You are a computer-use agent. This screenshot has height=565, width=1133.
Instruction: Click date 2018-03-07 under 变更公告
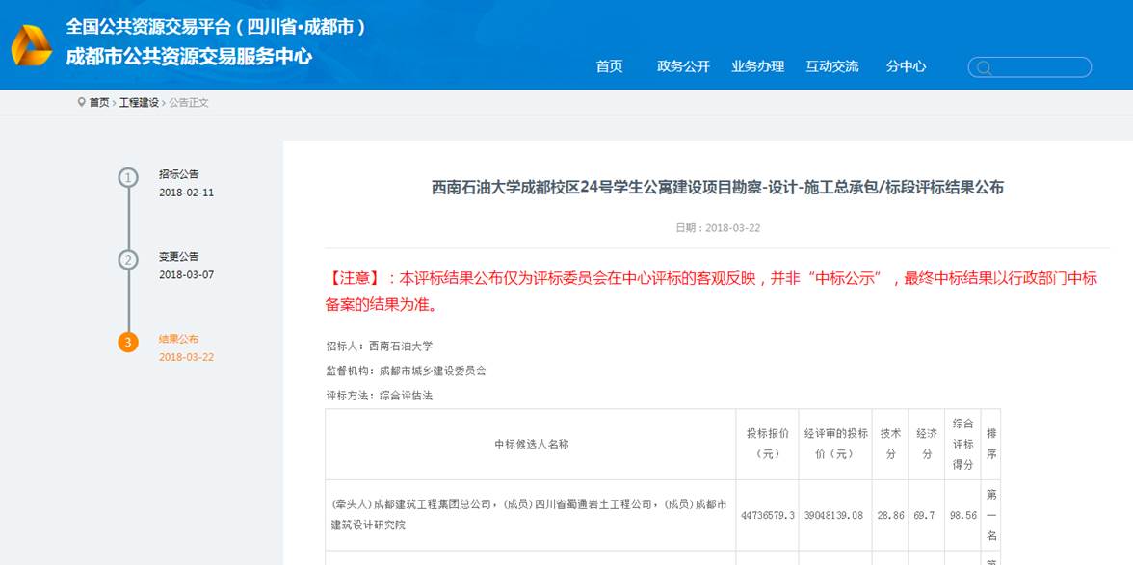187,275
